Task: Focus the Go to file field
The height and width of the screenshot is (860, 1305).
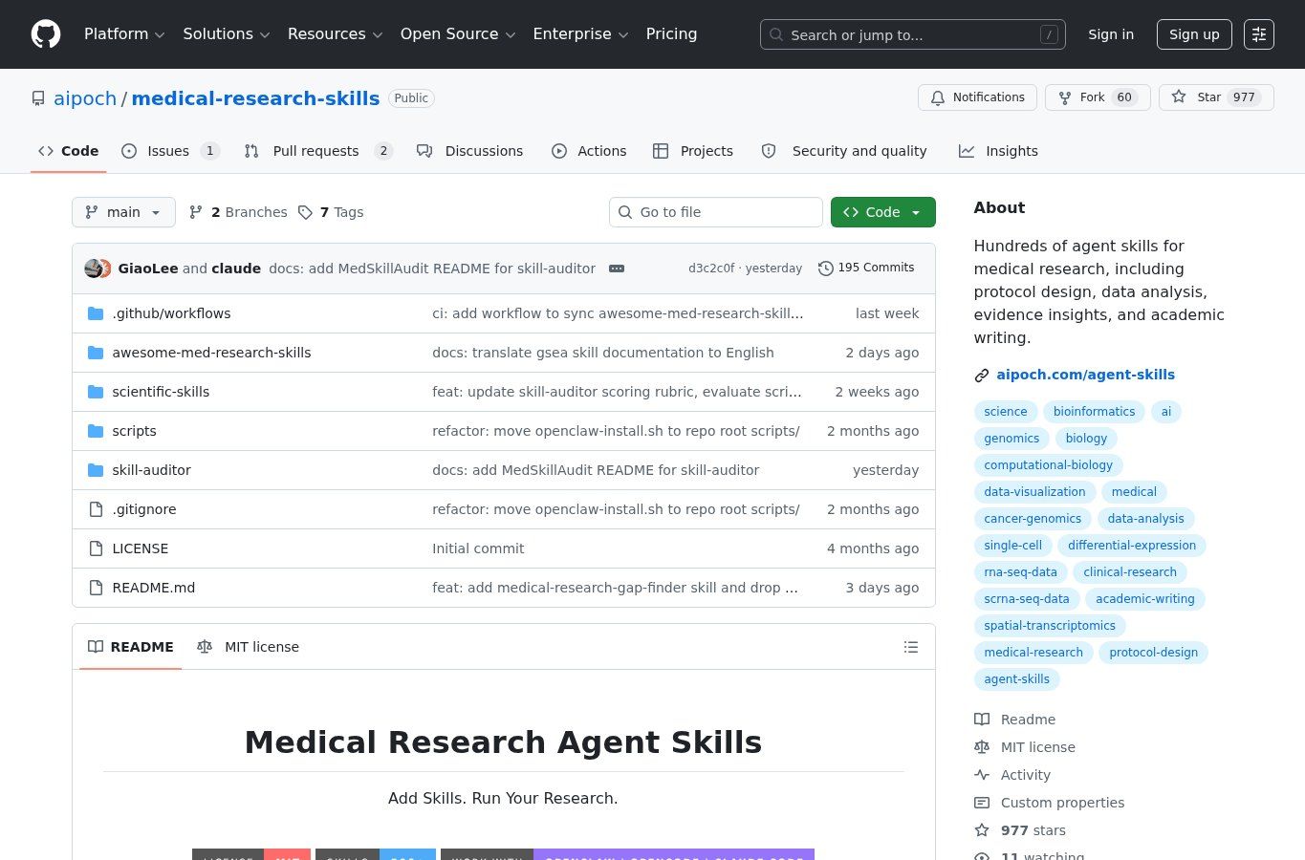Action: [x=716, y=212]
